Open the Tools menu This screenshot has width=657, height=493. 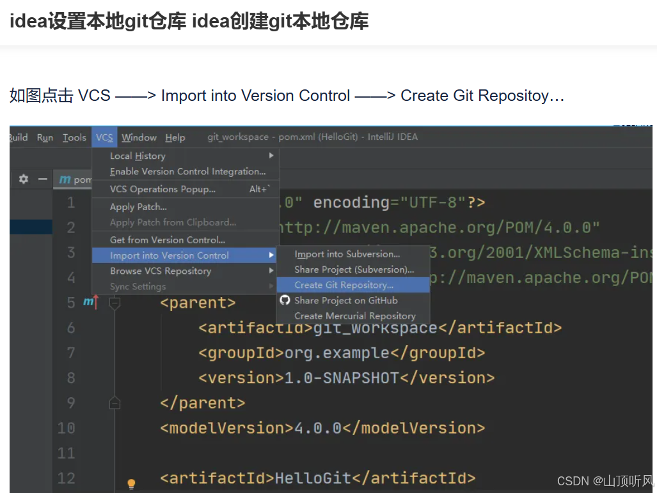coord(74,137)
